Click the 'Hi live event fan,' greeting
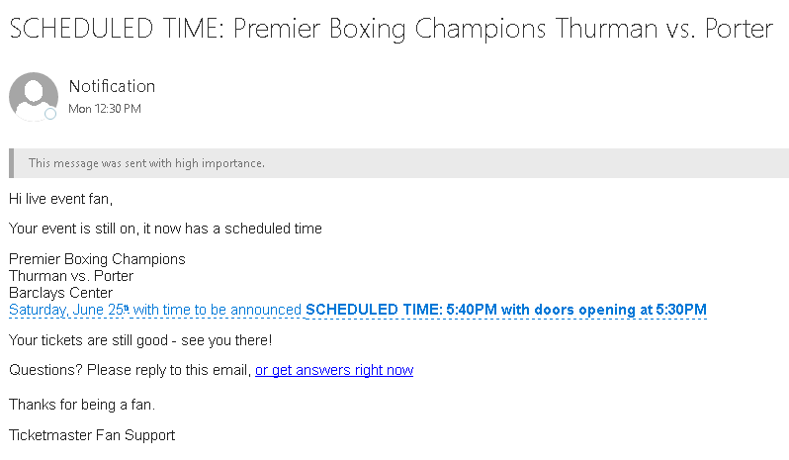This screenshot has height=460, width=789. tap(61, 199)
